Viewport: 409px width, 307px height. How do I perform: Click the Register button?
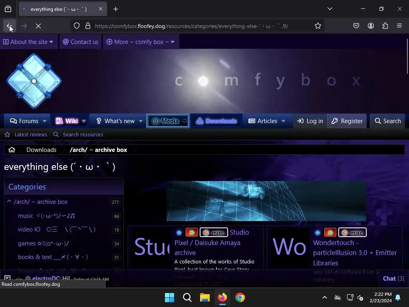[347, 121]
